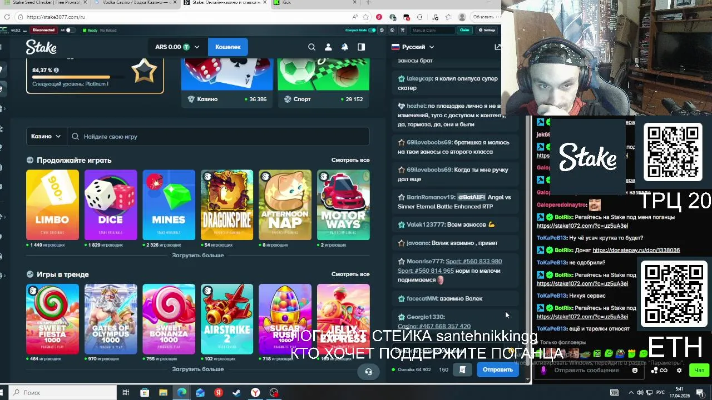Open the Спорт category card
The height and width of the screenshot is (400, 712).
tap(323, 82)
